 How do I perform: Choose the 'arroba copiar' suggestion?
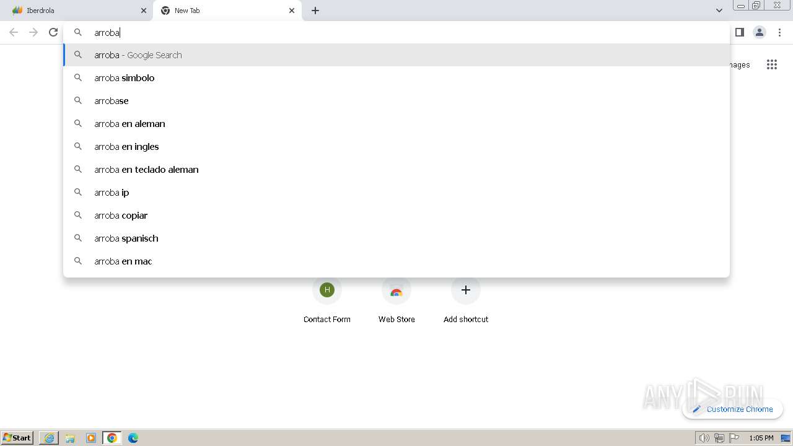pyautogui.click(x=396, y=216)
